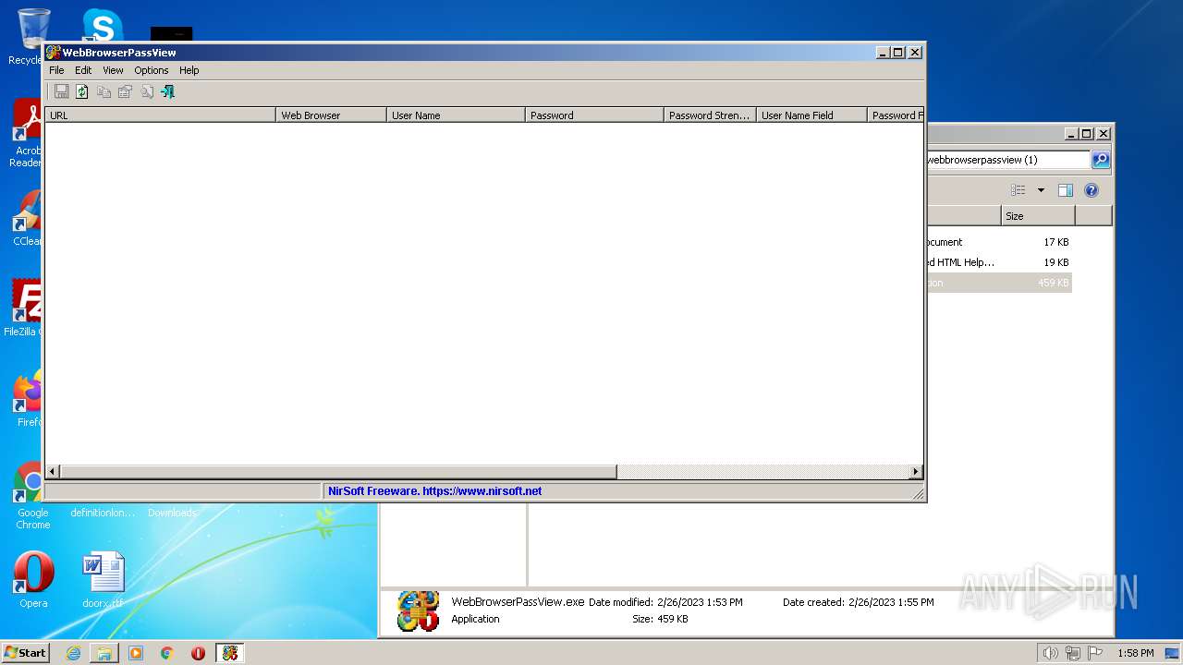
Task: Open the Action Center flag icon
Action: click(x=1094, y=653)
